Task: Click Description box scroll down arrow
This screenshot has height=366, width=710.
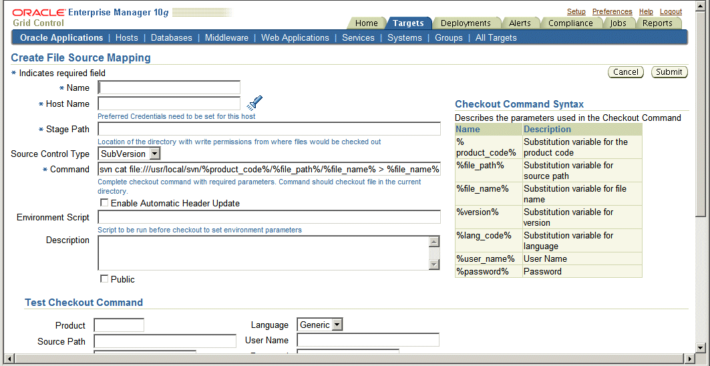Action: click(x=433, y=264)
